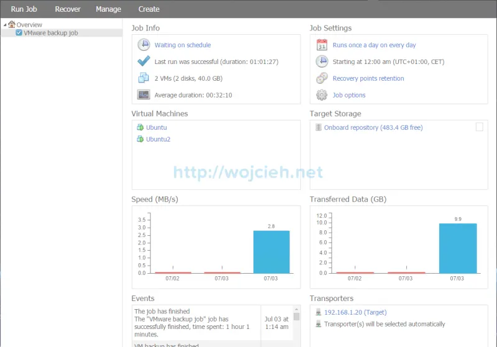Click the blue 2.8 bar in Speed chart
The image size is (497, 347).
coord(271,251)
